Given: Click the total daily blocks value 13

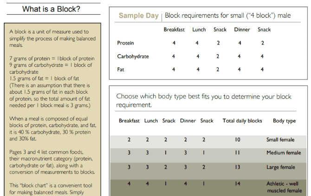Looking at the screenshot, I should 237,166.
